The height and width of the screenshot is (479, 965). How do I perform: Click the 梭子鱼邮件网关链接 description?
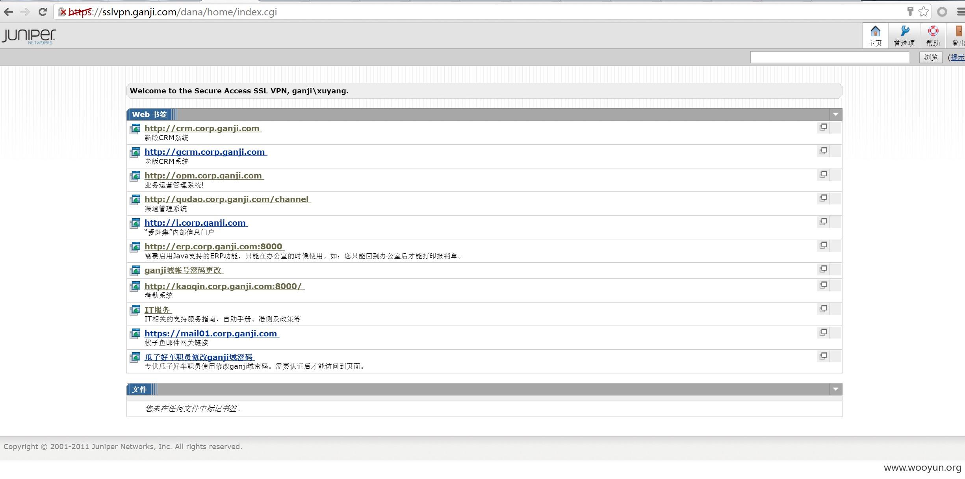click(x=176, y=343)
